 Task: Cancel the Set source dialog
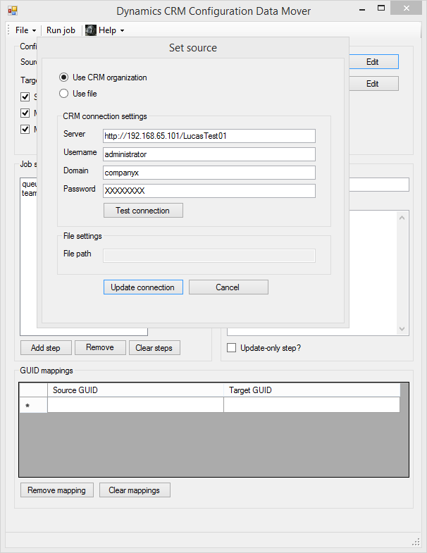[x=228, y=287]
